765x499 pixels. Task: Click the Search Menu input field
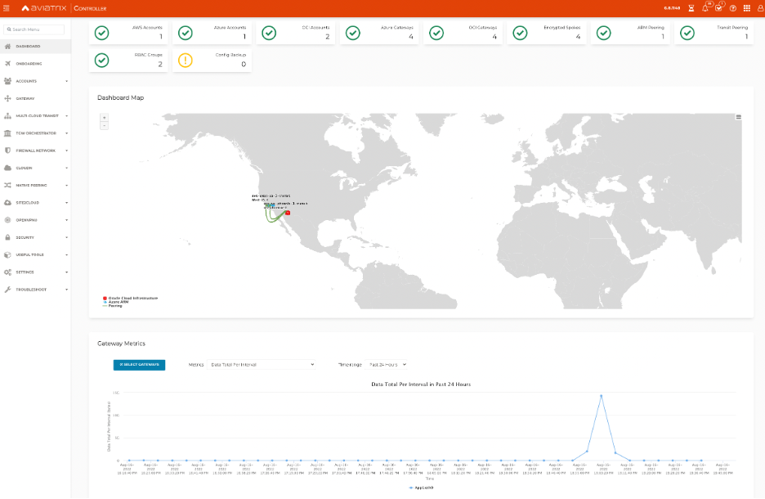click(x=36, y=29)
